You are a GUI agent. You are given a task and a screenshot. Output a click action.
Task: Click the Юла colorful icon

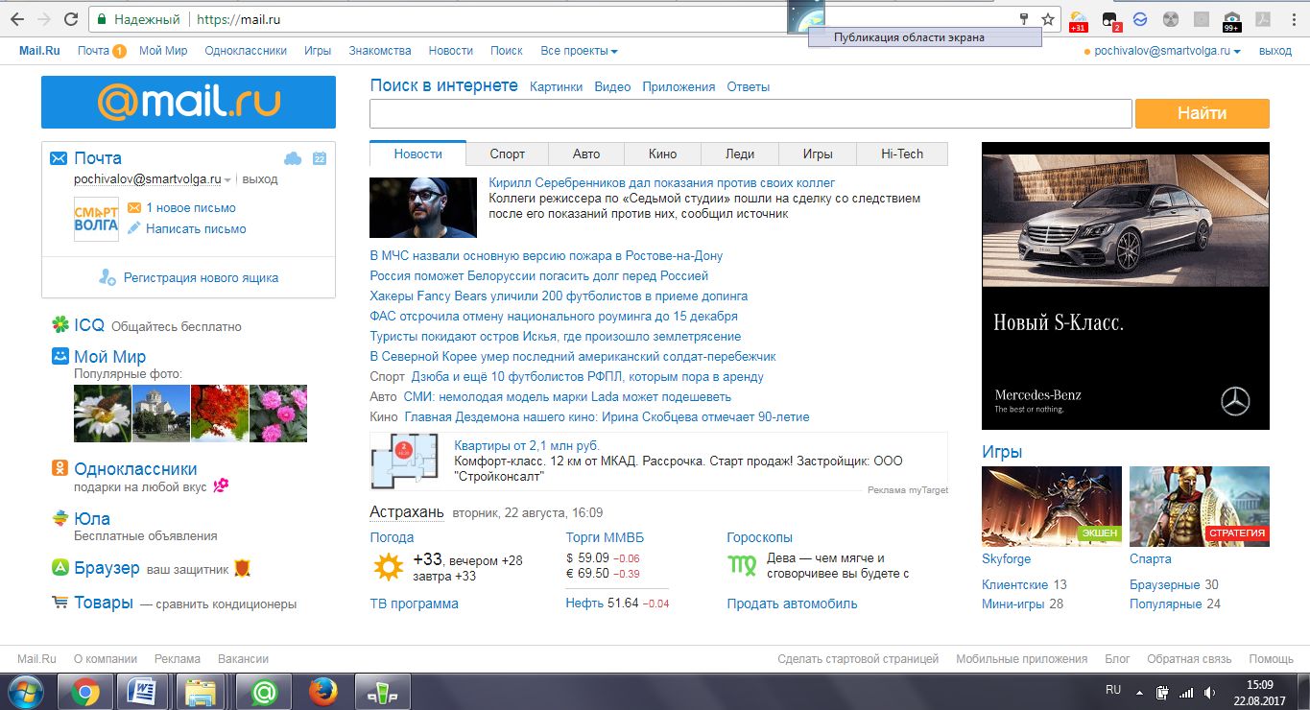click(x=60, y=519)
